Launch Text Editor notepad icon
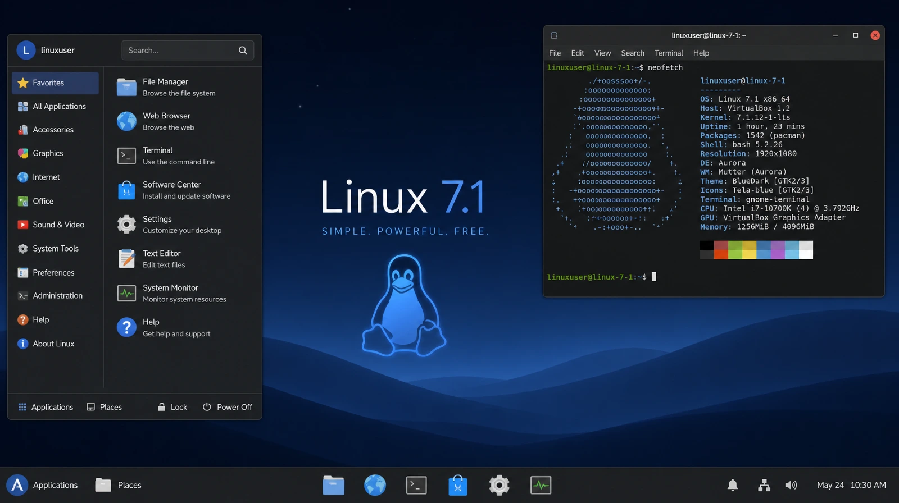Viewport: 899px width, 503px height. point(126,258)
